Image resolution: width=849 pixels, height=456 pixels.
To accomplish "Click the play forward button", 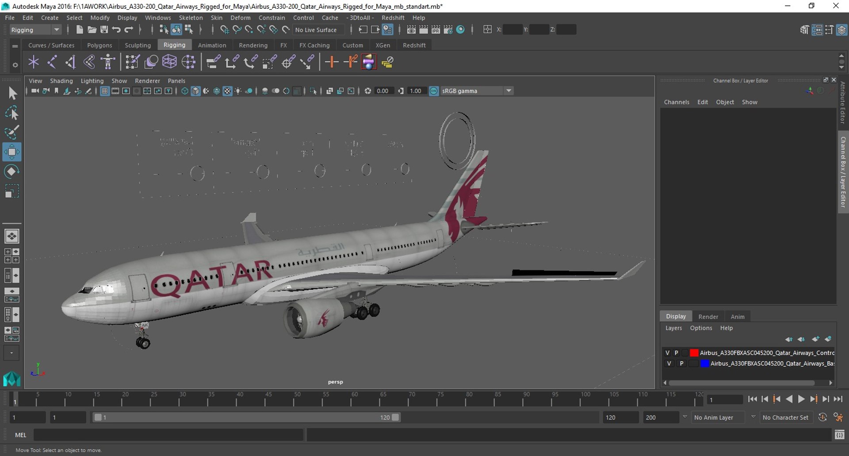I will [x=801, y=399].
